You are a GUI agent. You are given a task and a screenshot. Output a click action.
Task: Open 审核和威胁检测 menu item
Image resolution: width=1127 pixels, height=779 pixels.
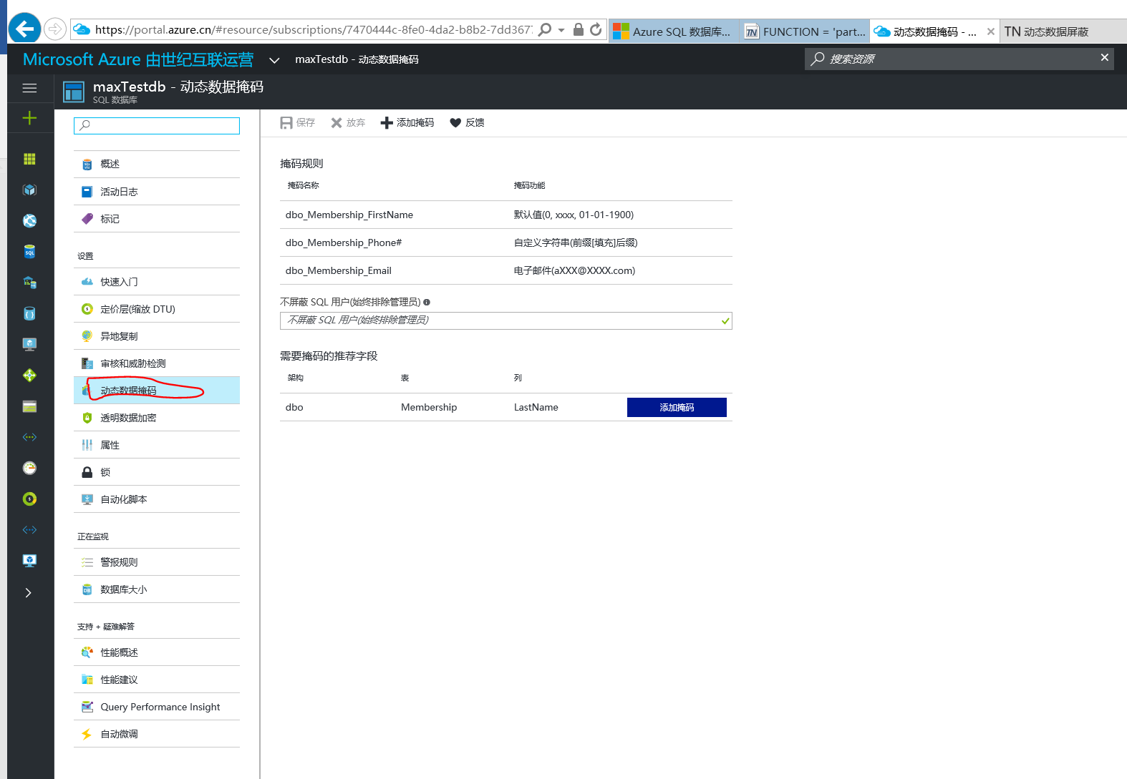point(157,363)
